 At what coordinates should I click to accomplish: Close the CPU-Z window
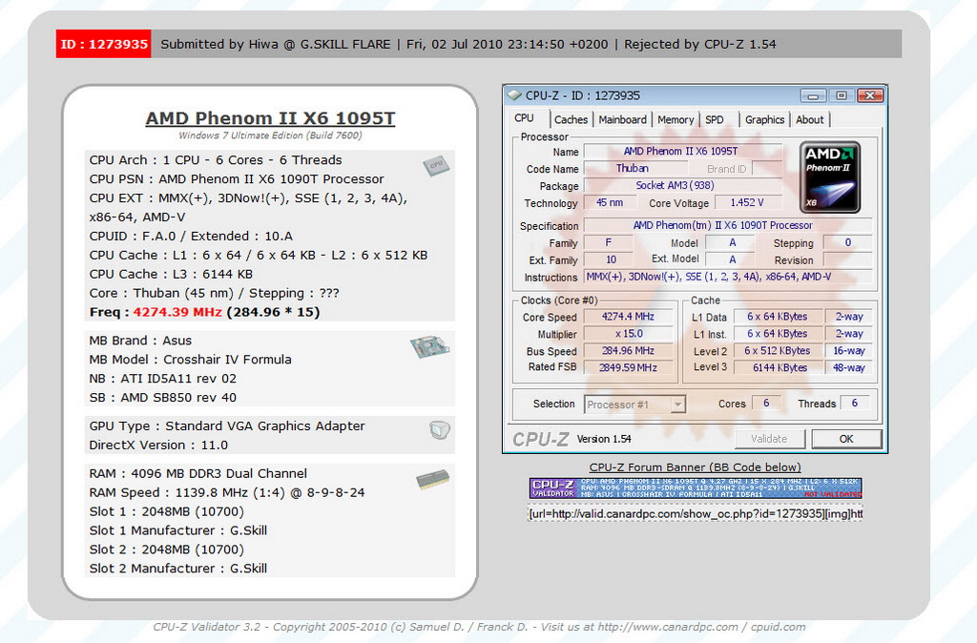(870, 96)
